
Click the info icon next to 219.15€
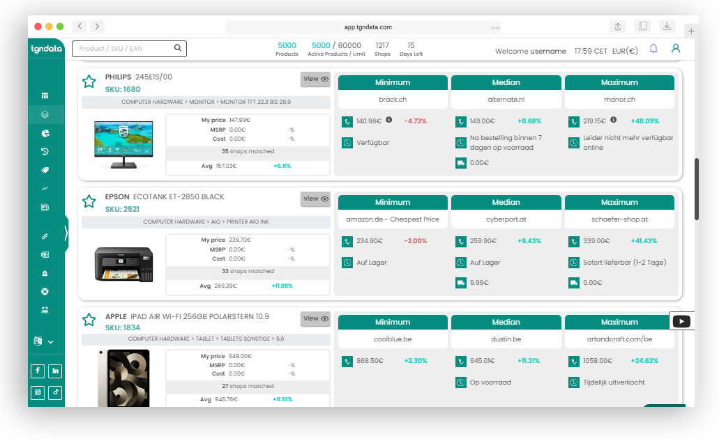(x=614, y=120)
